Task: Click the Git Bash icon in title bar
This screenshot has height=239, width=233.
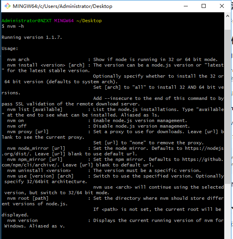Action: click(7, 6)
